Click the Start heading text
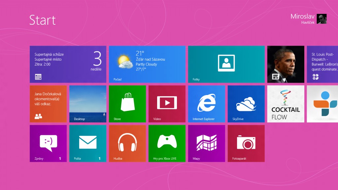Image resolution: width=338 pixels, height=190 pixels. coord(43,20)
